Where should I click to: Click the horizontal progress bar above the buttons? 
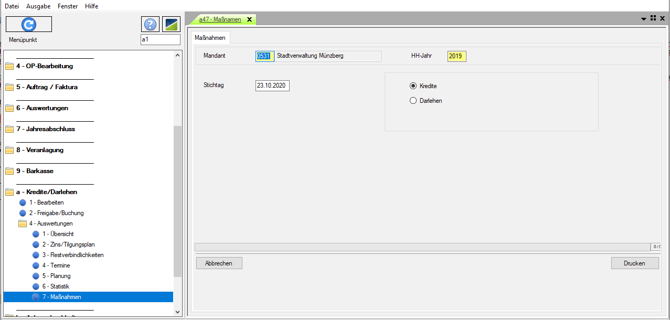(422, 247)
